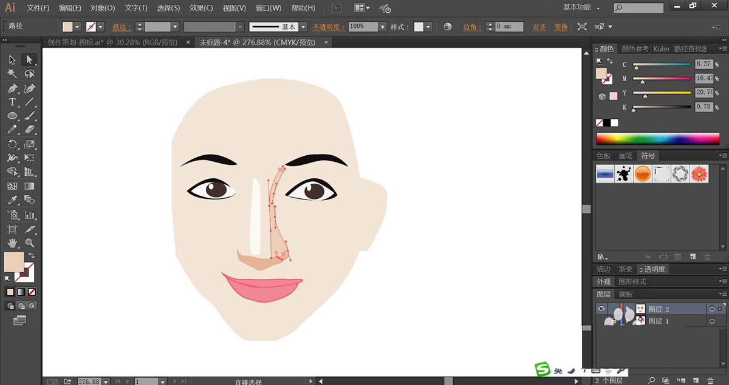
Task: Toggle visibility eye of 图层 2
Action: [601, 309]
